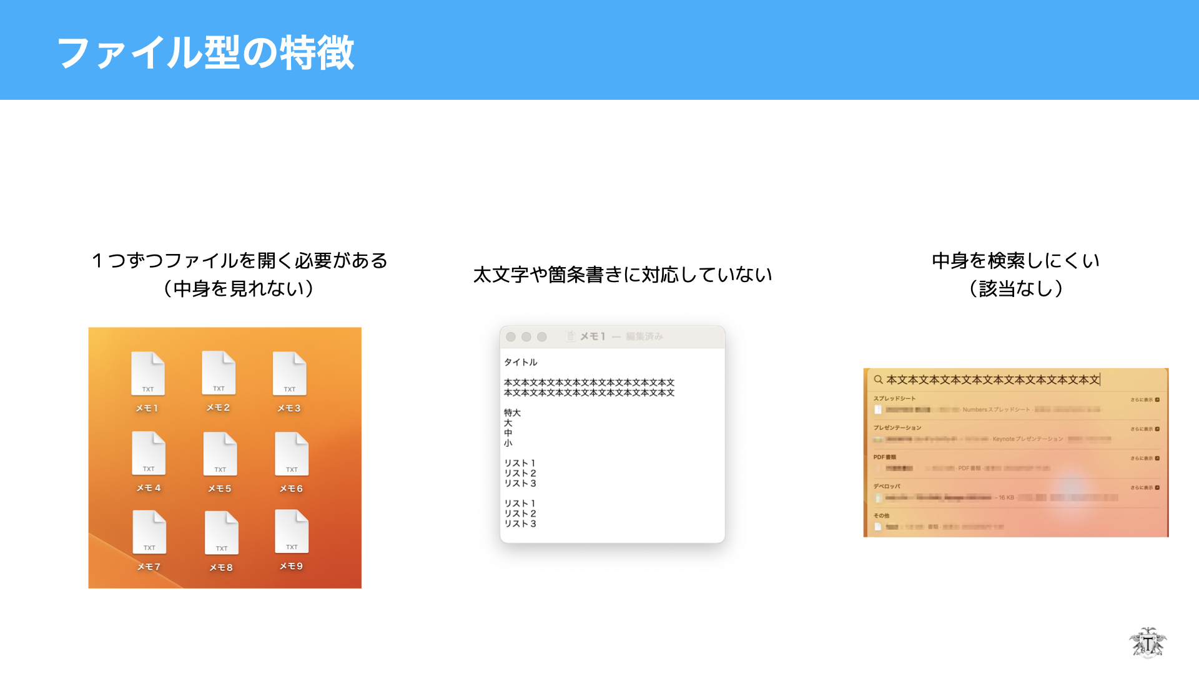Click the slide title ファイル型の特徴

[206, 52]
